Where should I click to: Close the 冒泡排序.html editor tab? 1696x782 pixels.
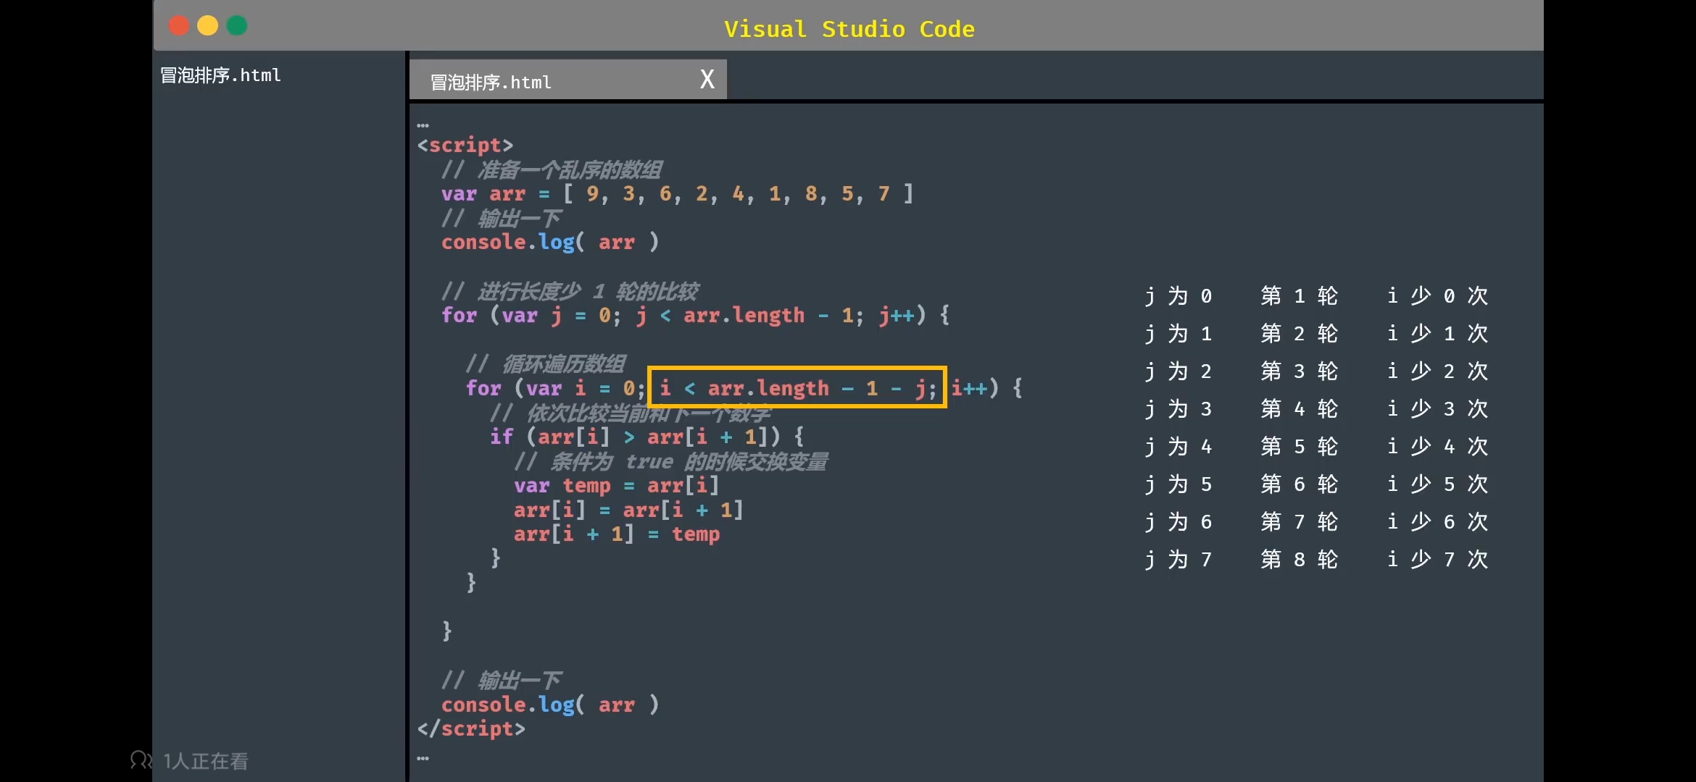(707, 79)
